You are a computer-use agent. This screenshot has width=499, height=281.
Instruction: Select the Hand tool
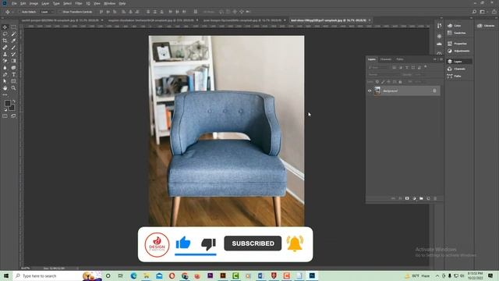tap(5, 88)
